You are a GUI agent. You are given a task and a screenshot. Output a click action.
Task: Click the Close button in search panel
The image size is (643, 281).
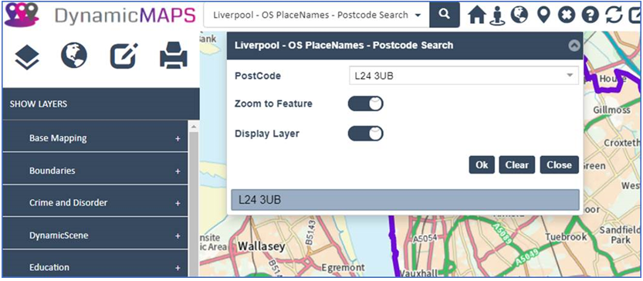(x=560, y=165)
